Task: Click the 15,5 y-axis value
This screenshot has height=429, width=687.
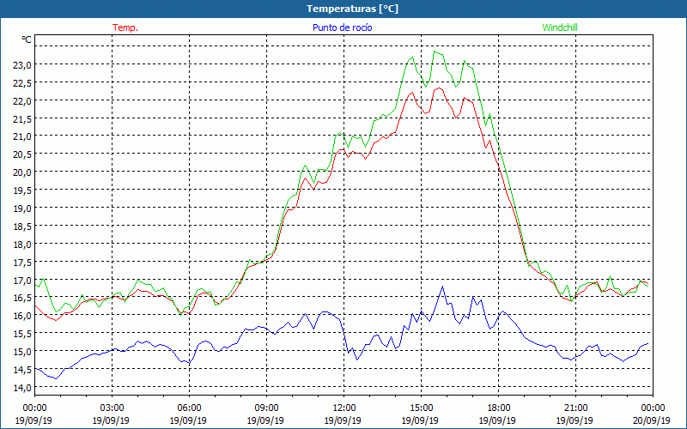Action: click(23, 333)
